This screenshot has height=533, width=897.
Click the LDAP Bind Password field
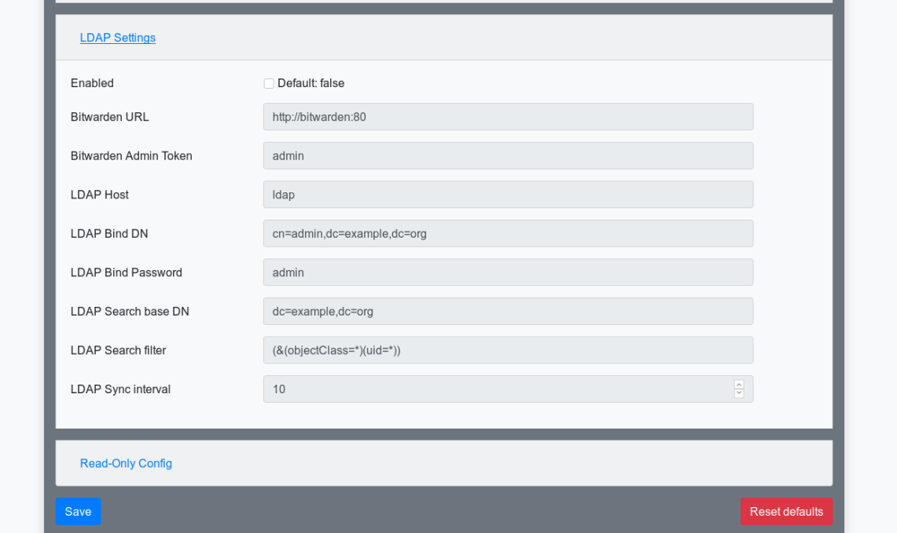pyautogui.click(x=508, y=272)
